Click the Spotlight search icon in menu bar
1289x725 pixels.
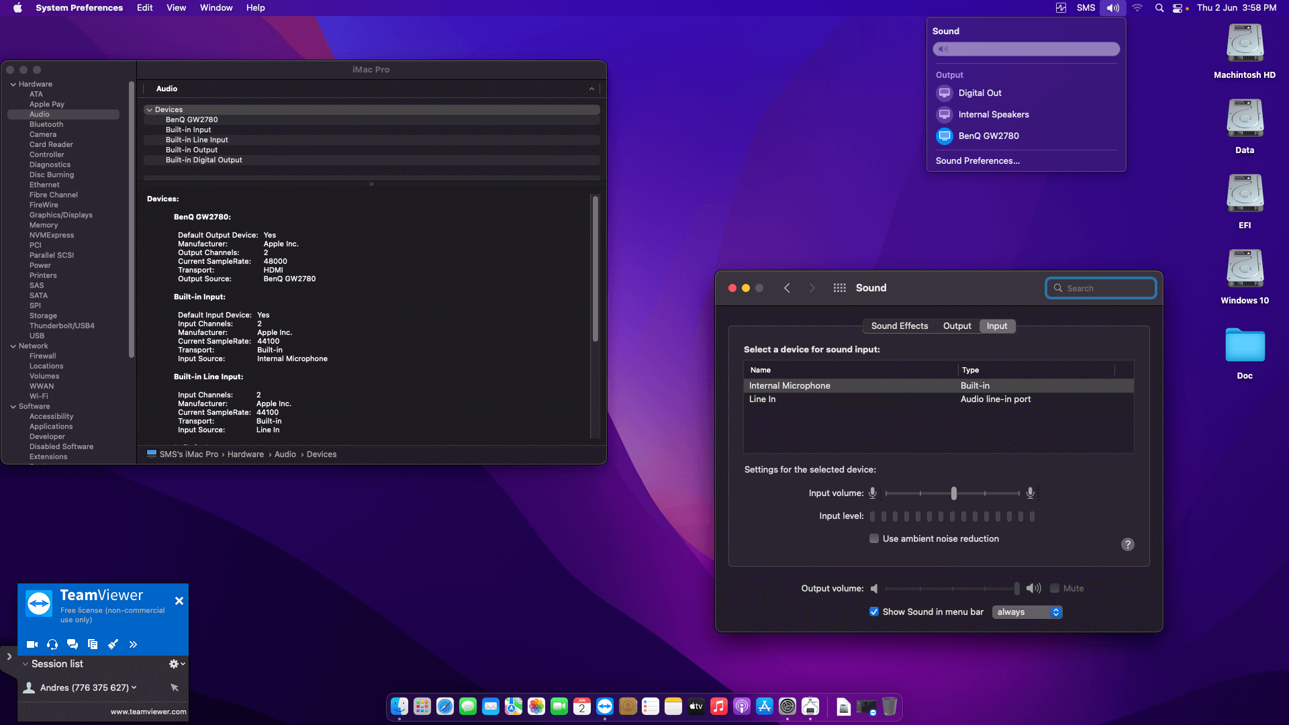click(x=1159, y=8)
